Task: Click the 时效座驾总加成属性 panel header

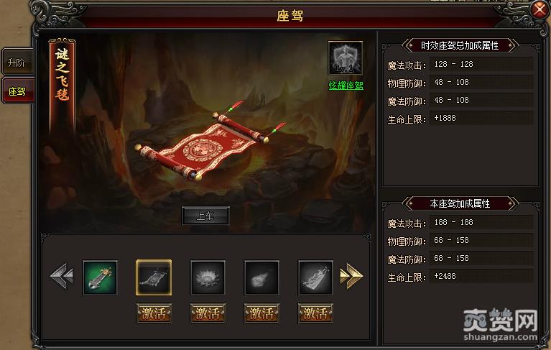Action: (x=460, y=45)
